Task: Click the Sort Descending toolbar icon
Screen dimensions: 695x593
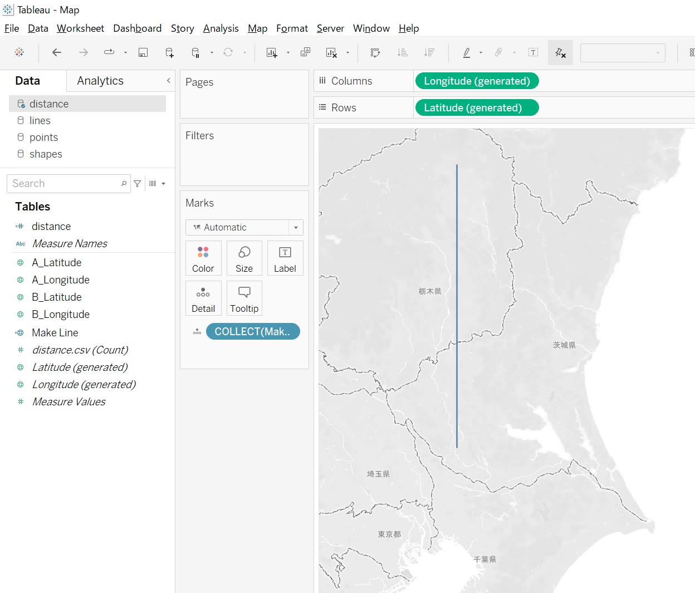Action: tap(429, 52)
